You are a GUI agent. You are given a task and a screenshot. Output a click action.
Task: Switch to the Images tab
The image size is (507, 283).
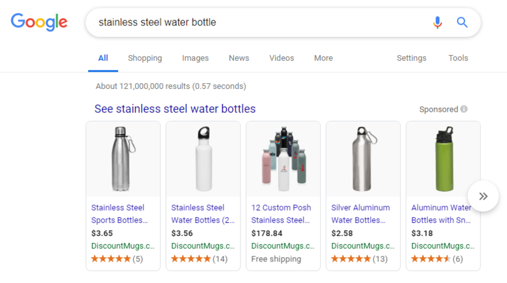[195, 58]
